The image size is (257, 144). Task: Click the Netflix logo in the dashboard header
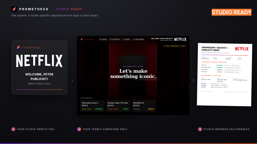coord(180,39)
